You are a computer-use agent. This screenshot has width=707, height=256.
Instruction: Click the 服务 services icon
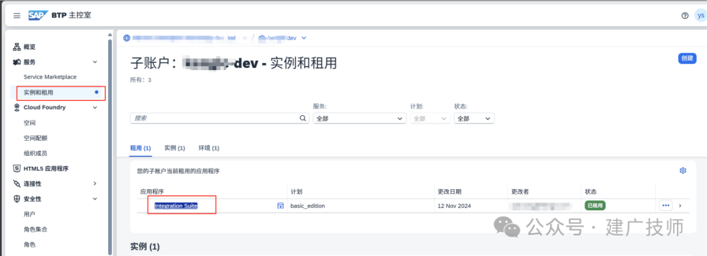[x=16, y=62]
